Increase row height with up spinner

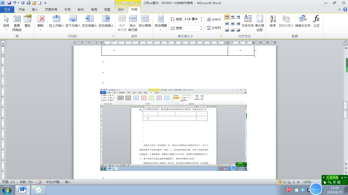(x=202, y=18)
